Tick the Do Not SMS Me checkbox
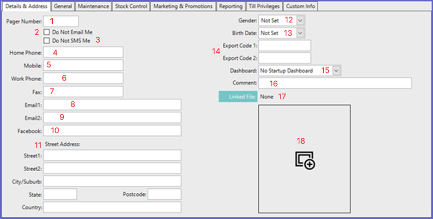The height and width of the screenshot is (219, 433). tap(47, 41)
